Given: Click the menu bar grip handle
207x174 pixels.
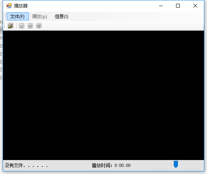Looking at the screenshot, I should coord(6,16).
